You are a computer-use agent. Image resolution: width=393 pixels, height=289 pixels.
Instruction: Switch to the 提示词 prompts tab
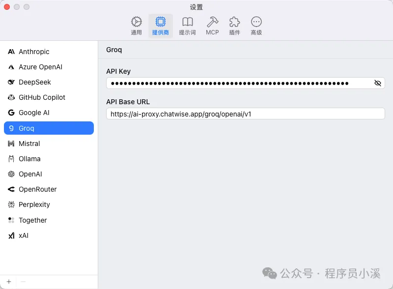point(188,26)
